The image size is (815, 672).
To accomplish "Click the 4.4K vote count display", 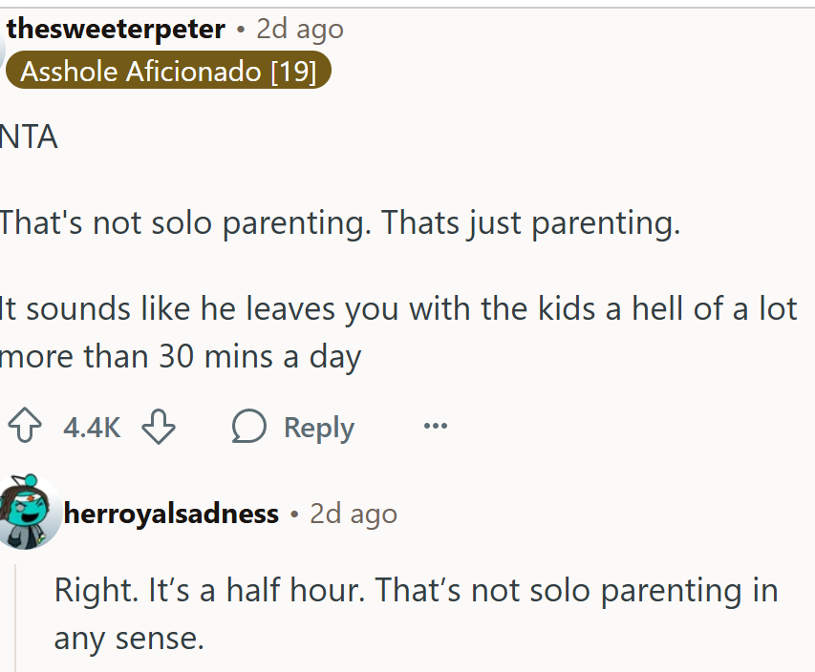I will (91, 427).
